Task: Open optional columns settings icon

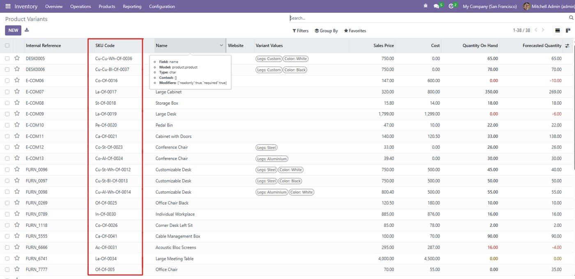Action: coord(567,46)
